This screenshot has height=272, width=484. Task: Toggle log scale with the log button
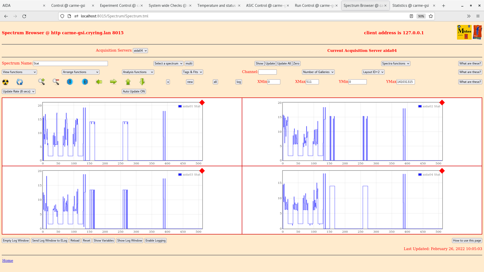(239, 82)
